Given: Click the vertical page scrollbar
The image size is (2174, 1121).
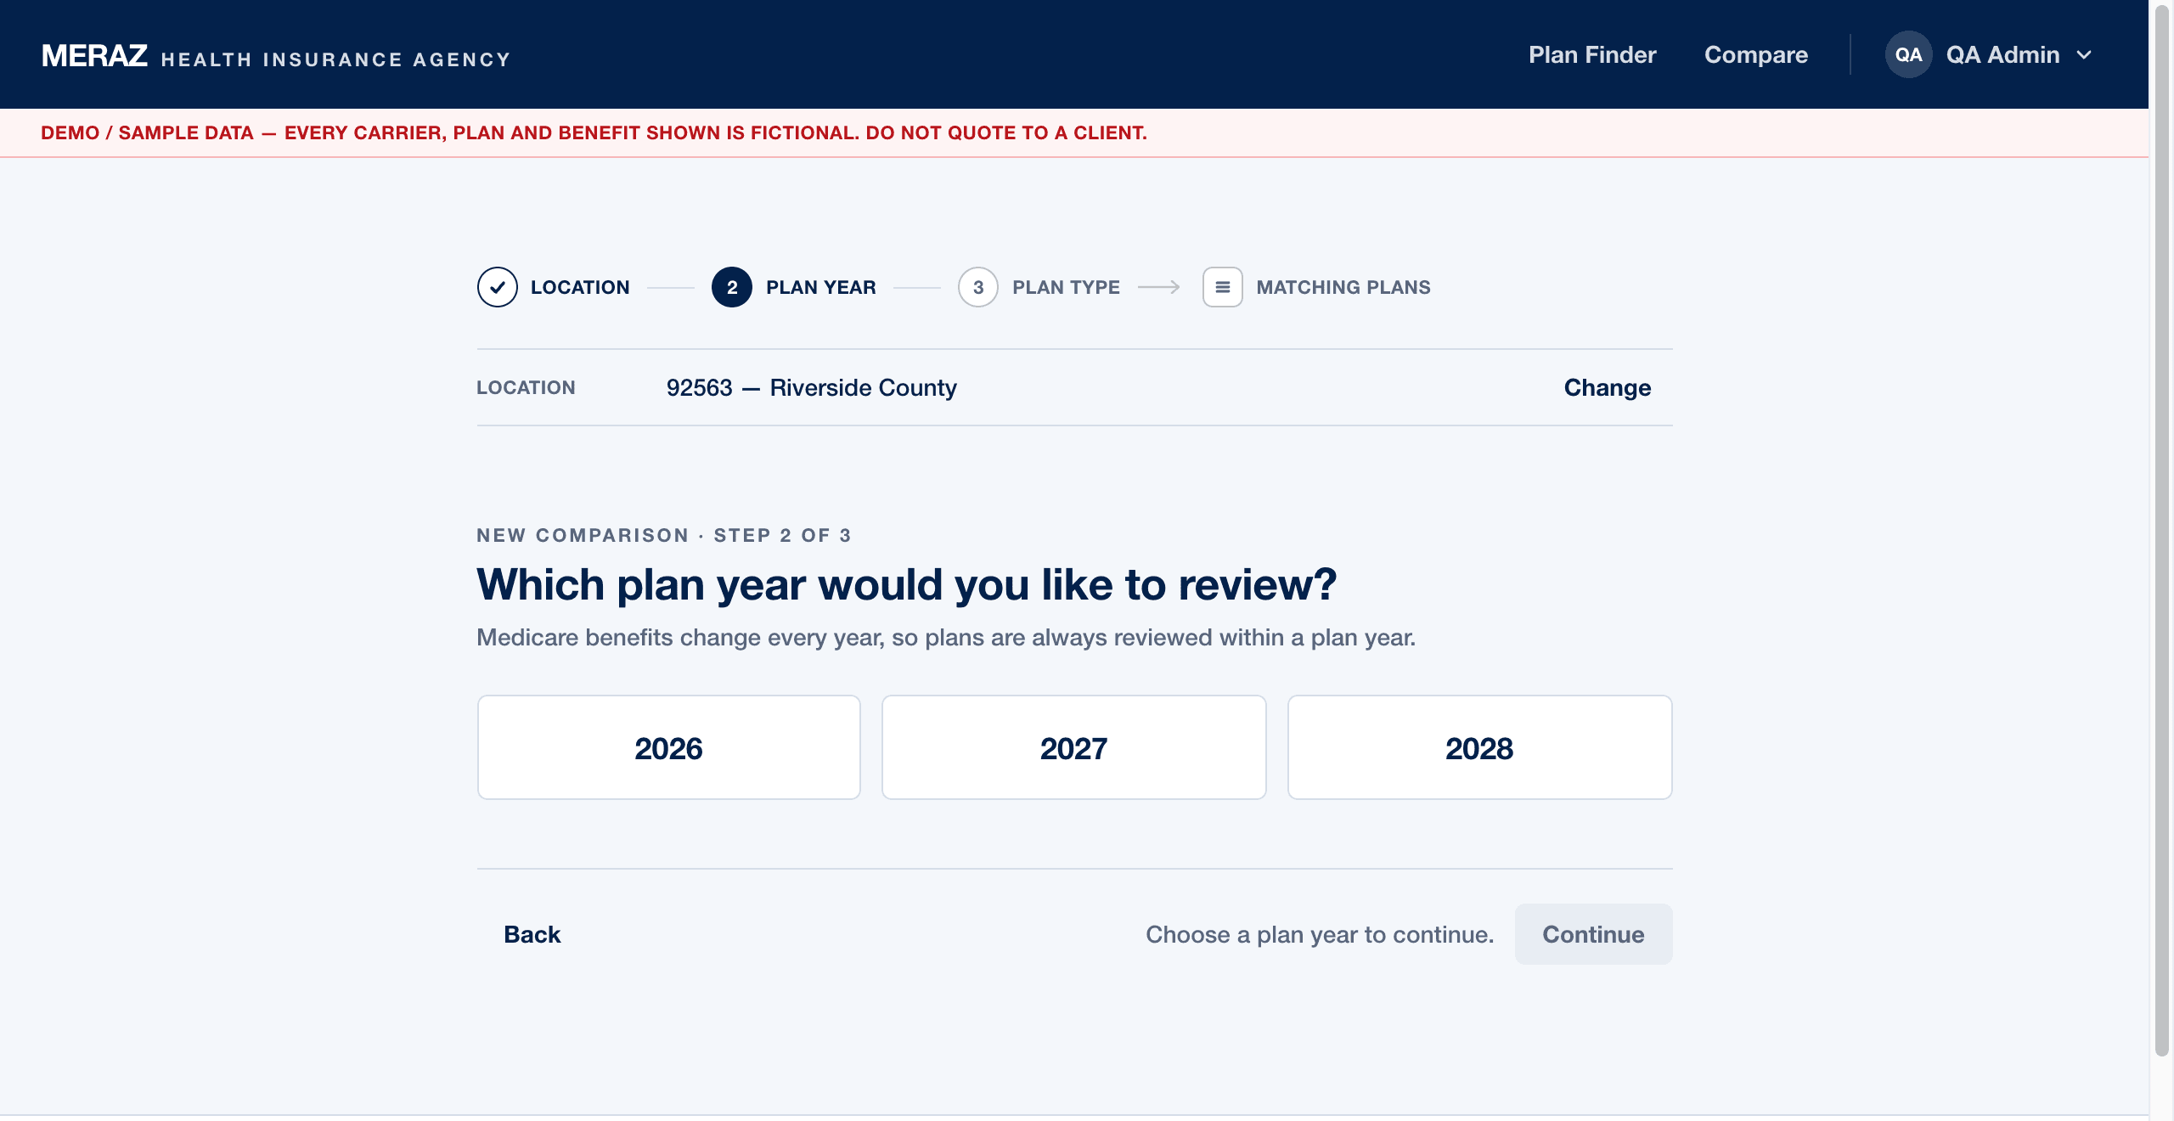Looking at the screenshot, I should 2161,530.
